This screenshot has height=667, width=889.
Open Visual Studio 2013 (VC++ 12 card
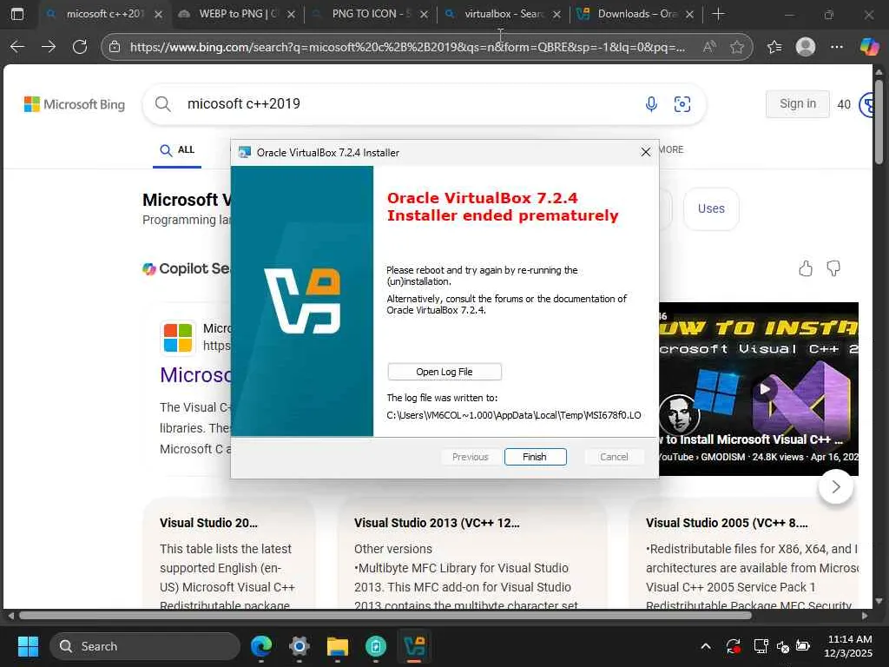click(471, 553)
